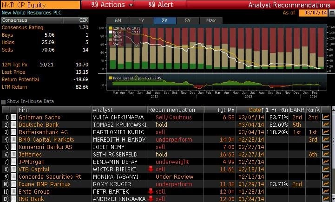Switch chart to 6M range tab

[x=118, y=21]
